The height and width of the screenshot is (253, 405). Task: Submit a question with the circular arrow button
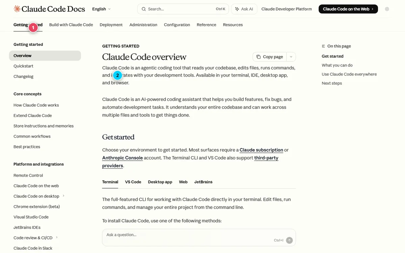pyautogui.click(x=289, y=240)
